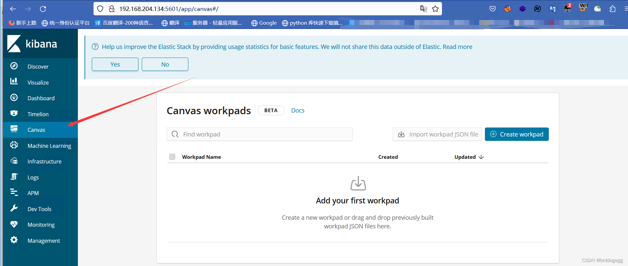Tick the select all workpads checkbox
Viewport: 628px width, 266px height.
point(172,157)
